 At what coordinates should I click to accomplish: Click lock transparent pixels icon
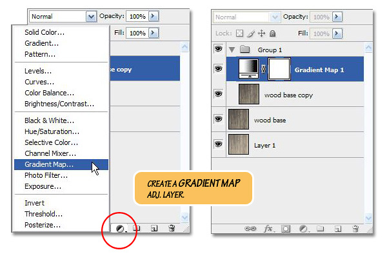coord(239,34)
